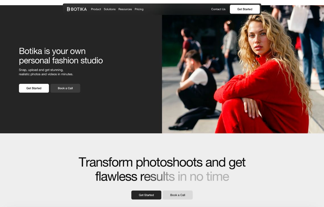324x207 pixels.
Task: Click the "Snap, upload and get stunning" subtext
Action: pos(41,70)
